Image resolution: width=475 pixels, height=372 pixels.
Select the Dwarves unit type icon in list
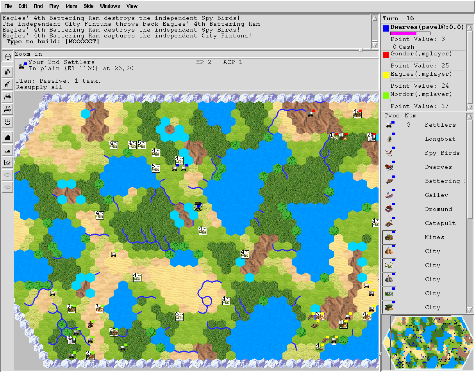(389, 167)
